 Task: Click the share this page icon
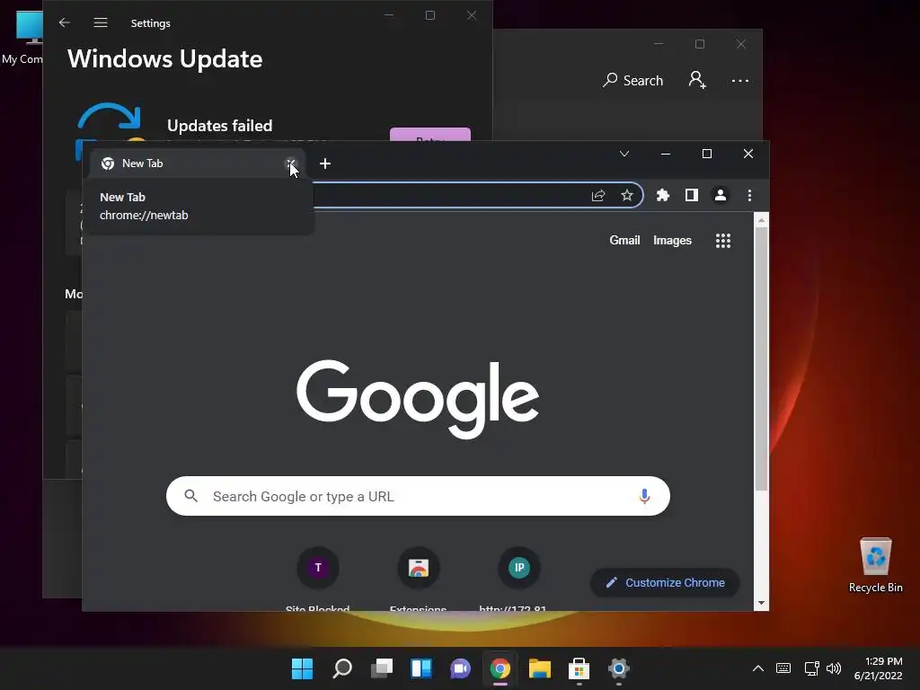[597, 195]
